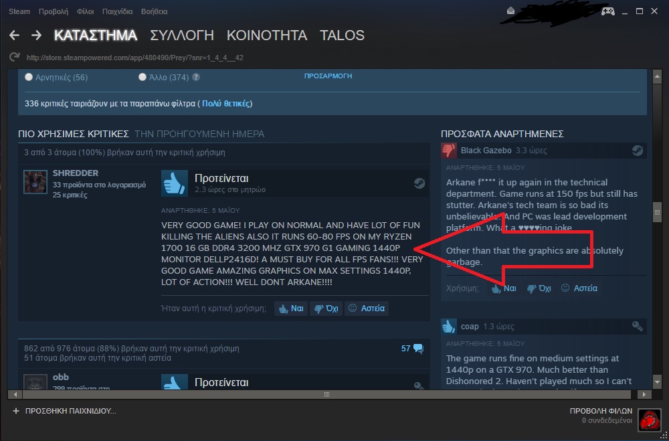Mark SHREDDER's review as Αστεία
The height and width of the screenshot is (441, 669).
367,308
